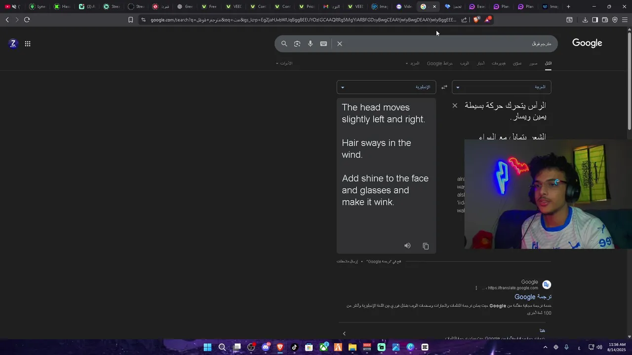The image size is (632, 355).
Task: Open a new browser tab
Action: 568,6
